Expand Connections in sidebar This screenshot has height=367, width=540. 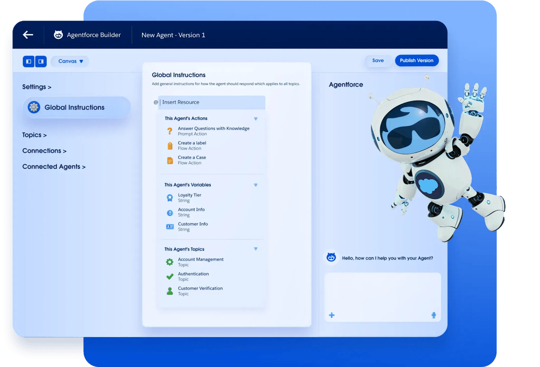coord(44,151)
